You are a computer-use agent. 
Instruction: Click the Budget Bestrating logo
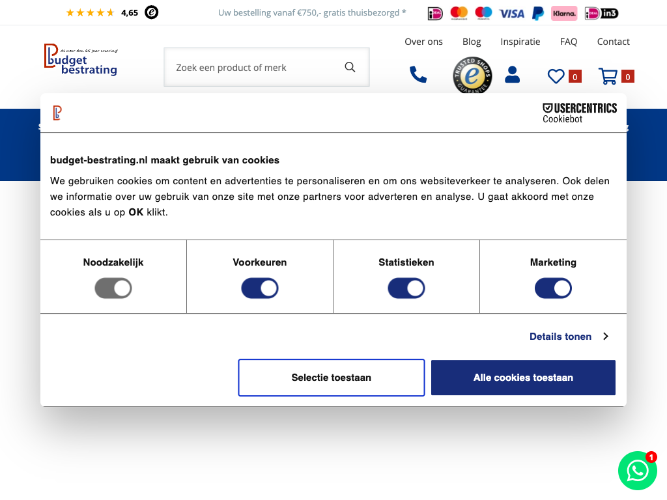[81, 60]
